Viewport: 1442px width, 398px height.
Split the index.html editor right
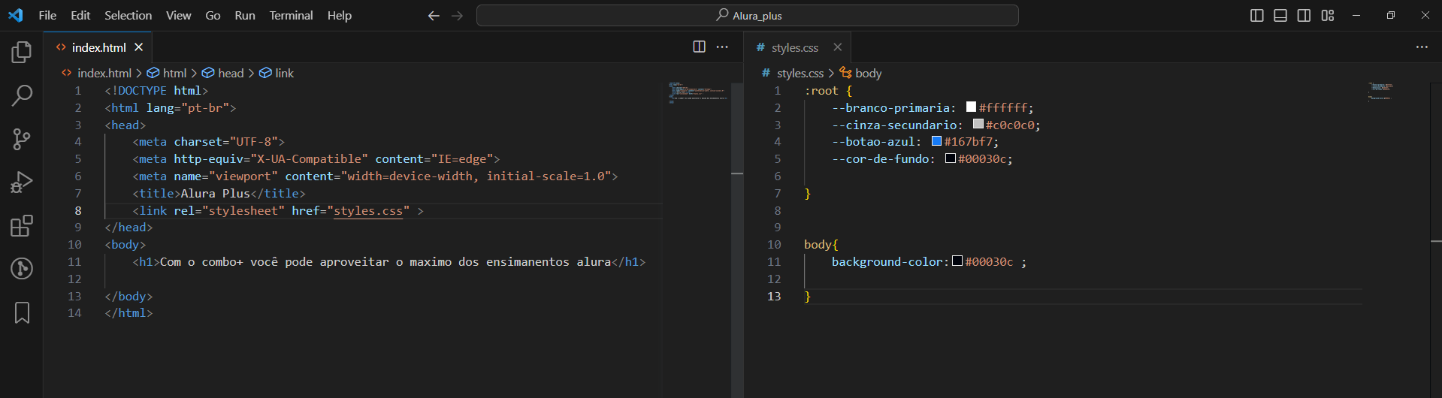pyautogui.click(x=699, y=47)
